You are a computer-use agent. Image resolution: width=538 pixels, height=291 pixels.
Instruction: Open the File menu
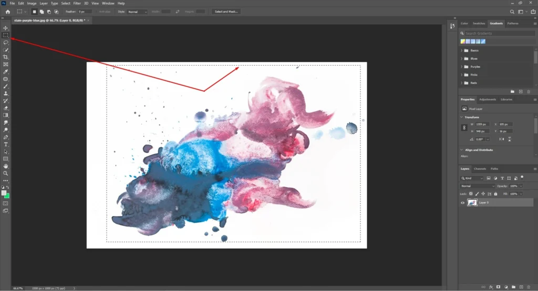click(12, 4)
